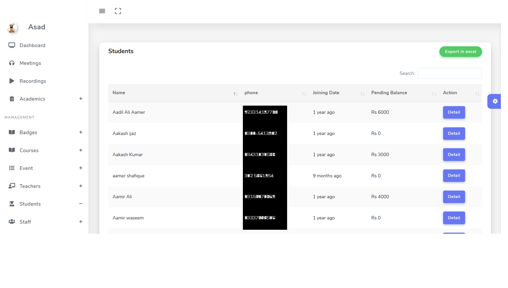This screenshot has height=288, width=508.
Task: Open Detail for Aakash ijaz
Action: click(454, 133)
